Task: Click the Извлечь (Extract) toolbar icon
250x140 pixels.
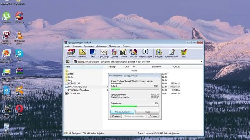Action: pos(82,53)
